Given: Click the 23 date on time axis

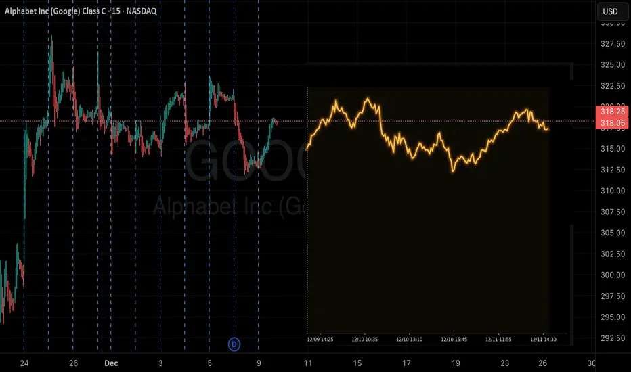Looking at the screenshot, I should (x=504, y=363).
